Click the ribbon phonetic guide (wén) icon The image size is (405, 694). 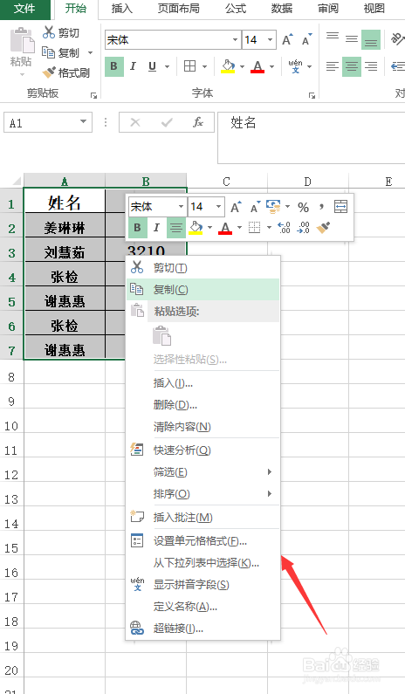tap(295, 66)
